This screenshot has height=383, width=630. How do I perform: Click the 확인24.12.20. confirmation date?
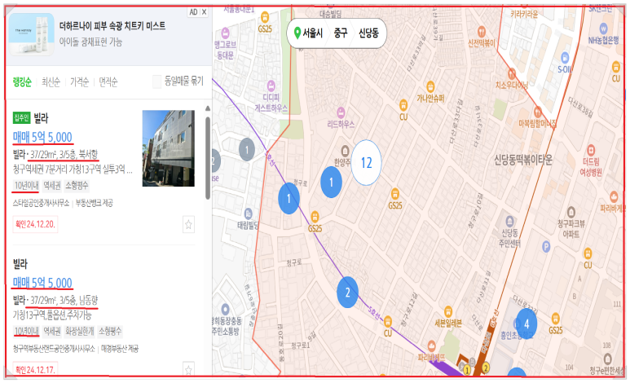tap(35, 224)
